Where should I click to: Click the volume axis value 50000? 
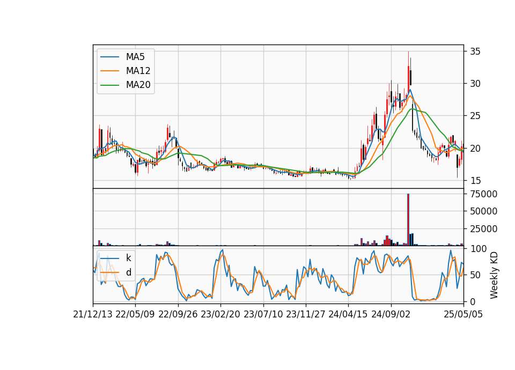tap(483, 211)
